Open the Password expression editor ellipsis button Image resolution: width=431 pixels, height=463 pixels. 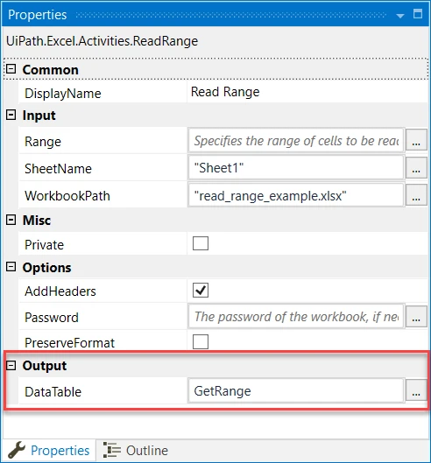416,316
